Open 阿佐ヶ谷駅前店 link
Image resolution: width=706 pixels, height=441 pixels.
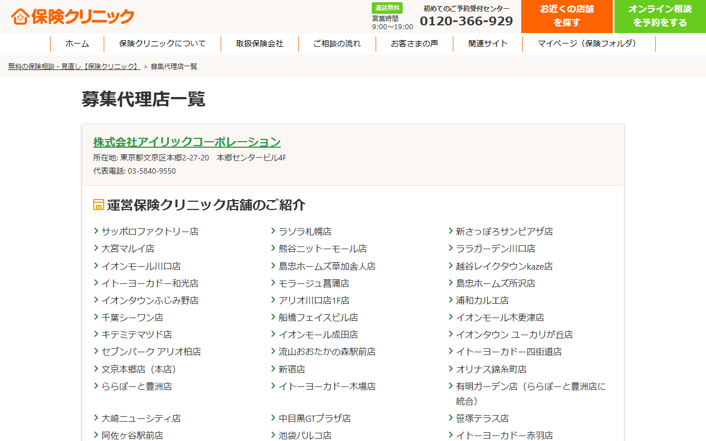[132, 435]
